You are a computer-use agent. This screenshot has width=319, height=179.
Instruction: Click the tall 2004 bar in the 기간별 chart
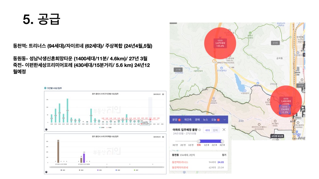click(67, 111)
